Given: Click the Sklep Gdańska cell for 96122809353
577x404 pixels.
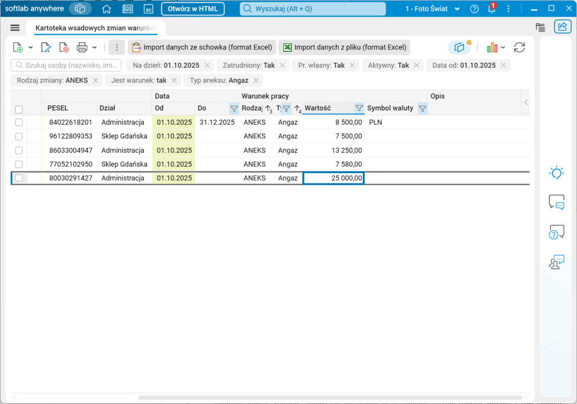Looking at the screenshot, I should click(x=125, y=136).
